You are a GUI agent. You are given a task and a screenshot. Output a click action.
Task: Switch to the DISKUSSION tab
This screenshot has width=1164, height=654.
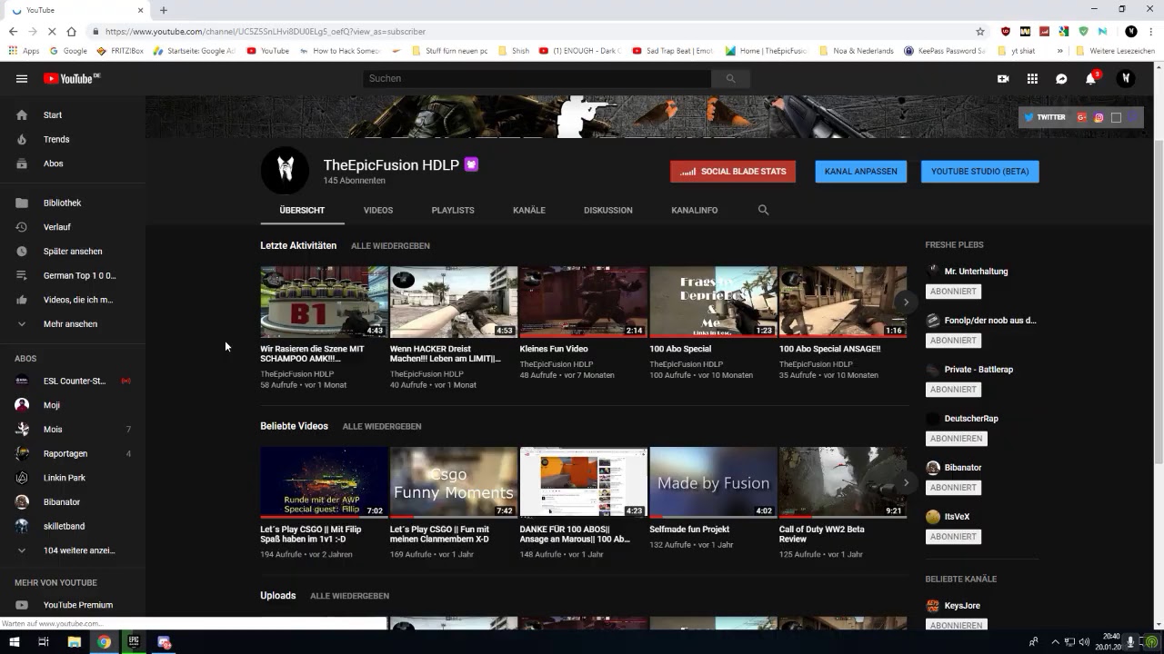pos(608,211)
